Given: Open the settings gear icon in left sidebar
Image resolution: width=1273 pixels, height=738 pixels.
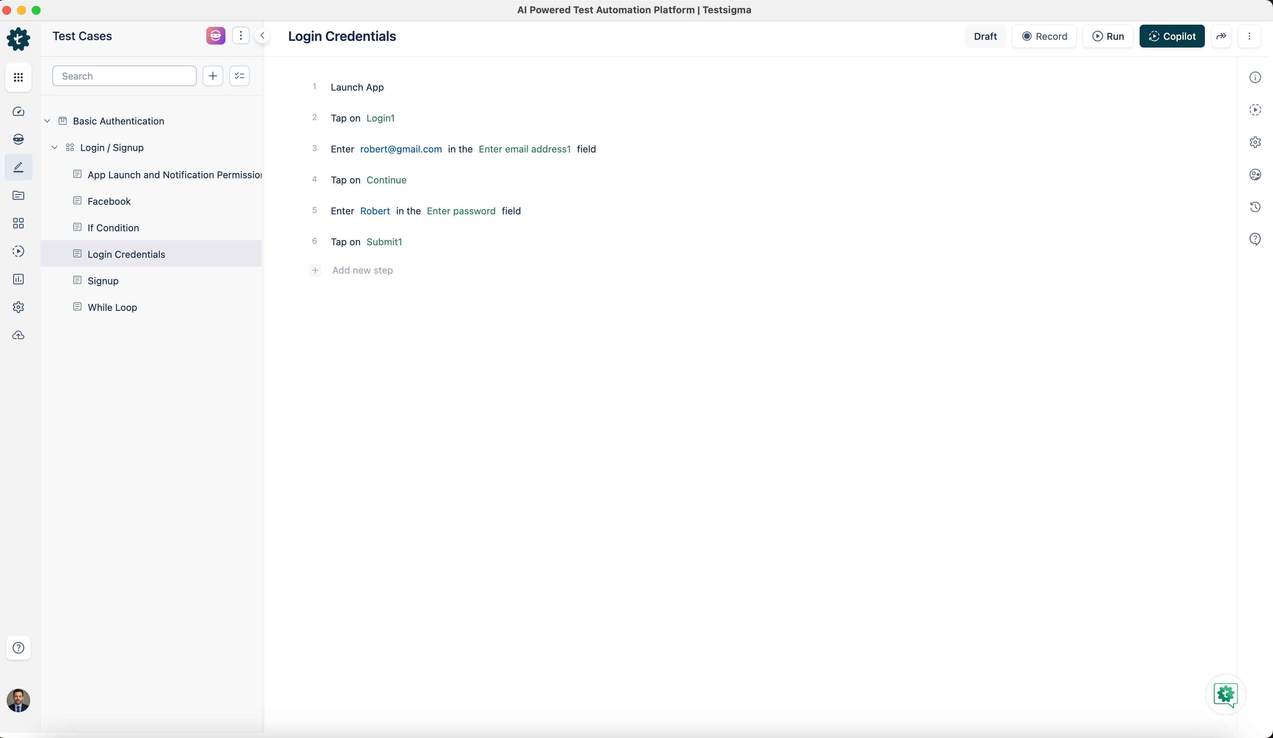Looking at the screenshot, I should 18,307.
